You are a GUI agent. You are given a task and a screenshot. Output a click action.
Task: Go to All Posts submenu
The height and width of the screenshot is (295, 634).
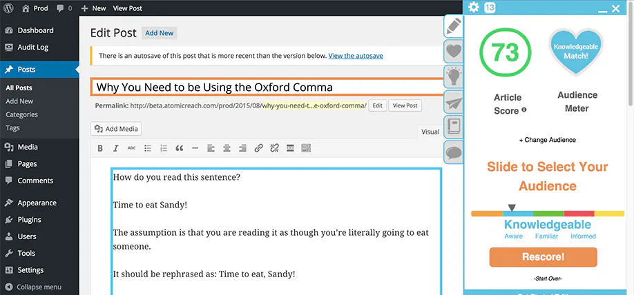(19, 88)
